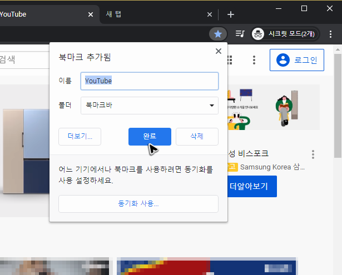342x275 pixels.
Task: Switch to the YouTube tab
Action: click(43, 14)
